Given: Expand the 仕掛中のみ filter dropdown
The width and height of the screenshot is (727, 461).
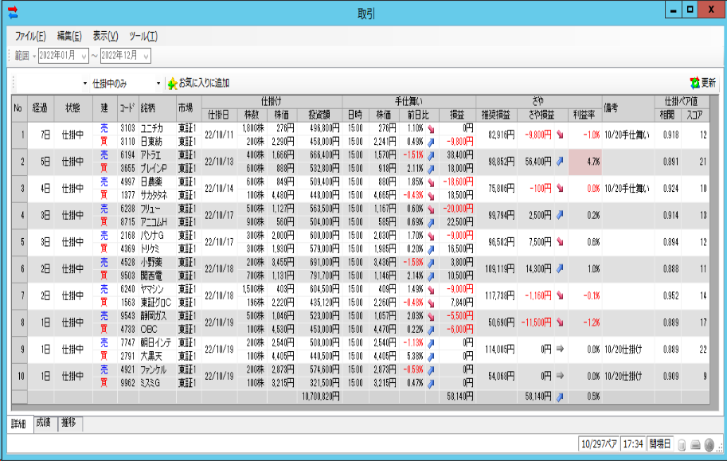Looking at the screenshot, I should [158, 84].
